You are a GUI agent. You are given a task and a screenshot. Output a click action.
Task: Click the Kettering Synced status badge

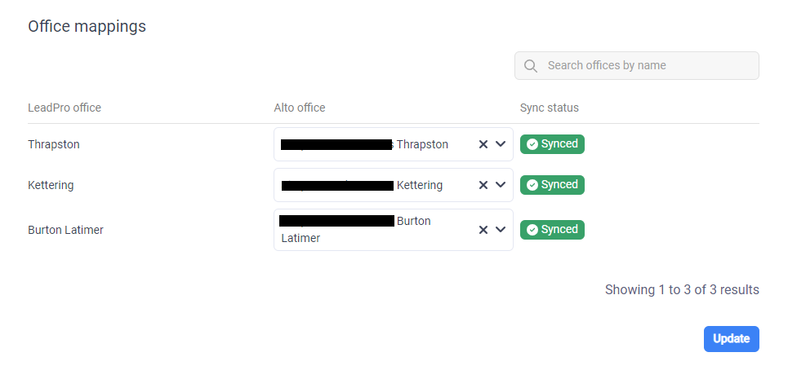pos(553,185)
